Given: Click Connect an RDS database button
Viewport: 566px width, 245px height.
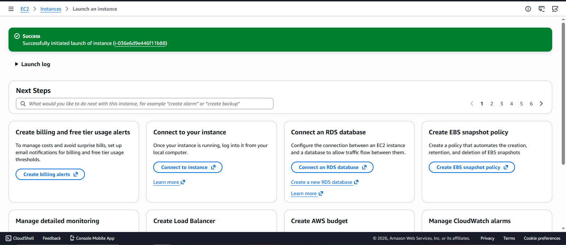Looking at the screenshot, I should [332, 167].
